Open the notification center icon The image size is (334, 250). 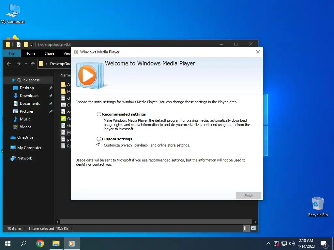coord(324,244)
